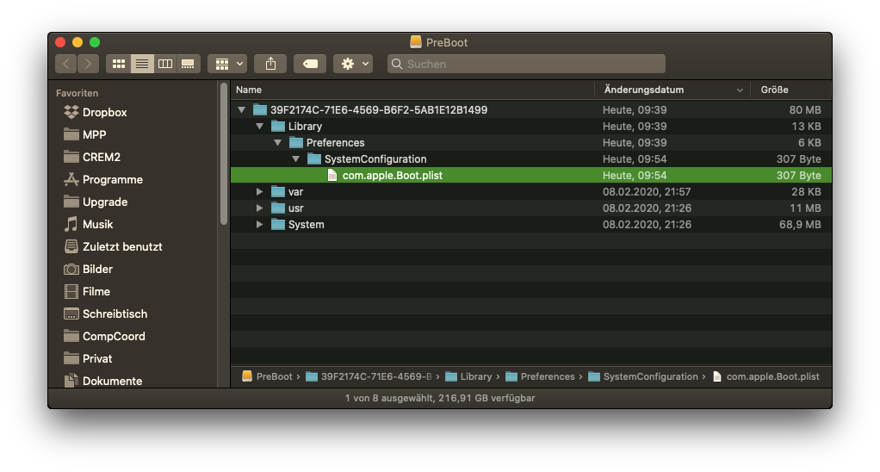The image size is (880, 472).
Task: Collapse the SystemConfiguration folder triangle
Action: click(295, 158)
